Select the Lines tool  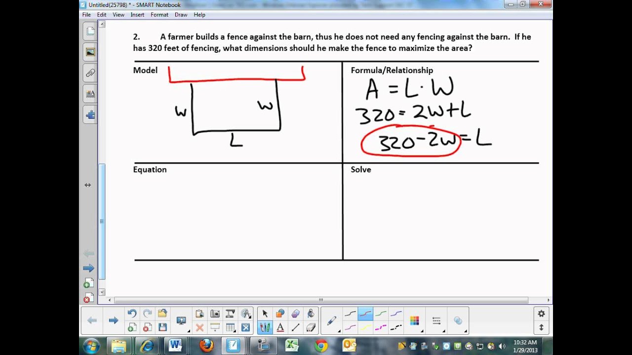click(x=295, y=327)
